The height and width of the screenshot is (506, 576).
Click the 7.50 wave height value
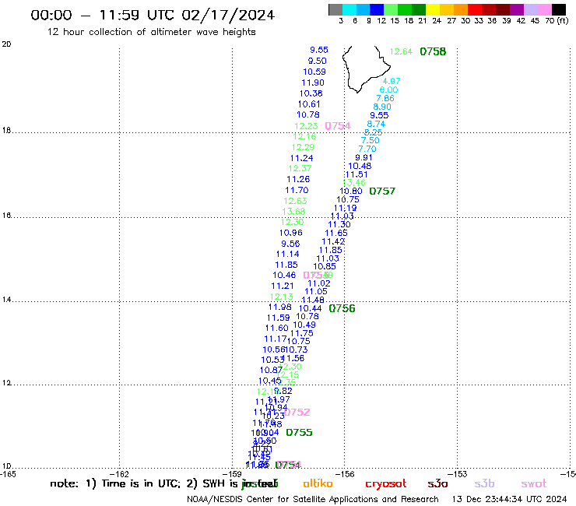[x=371, y=140]
